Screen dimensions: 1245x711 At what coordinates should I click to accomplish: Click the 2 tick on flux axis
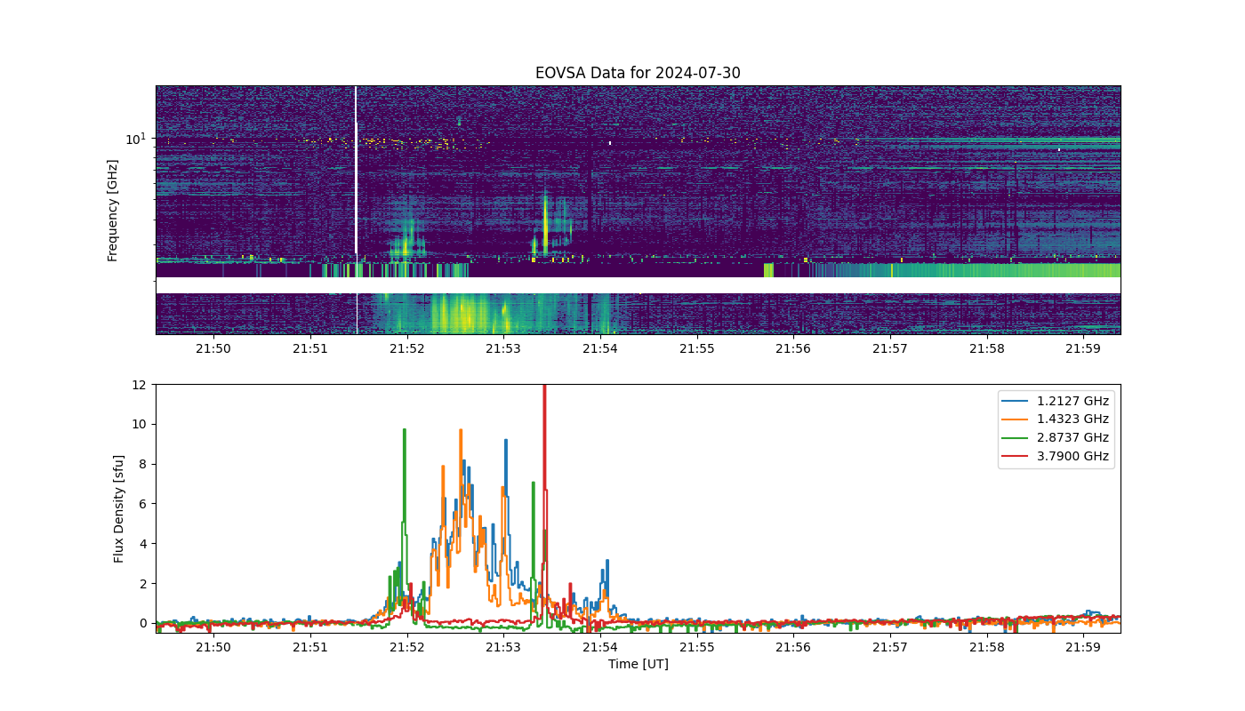142,583
